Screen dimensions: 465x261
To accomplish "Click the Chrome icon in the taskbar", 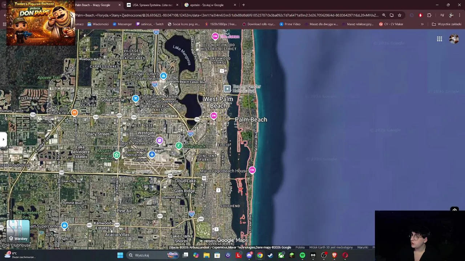I will click(260, 255).
